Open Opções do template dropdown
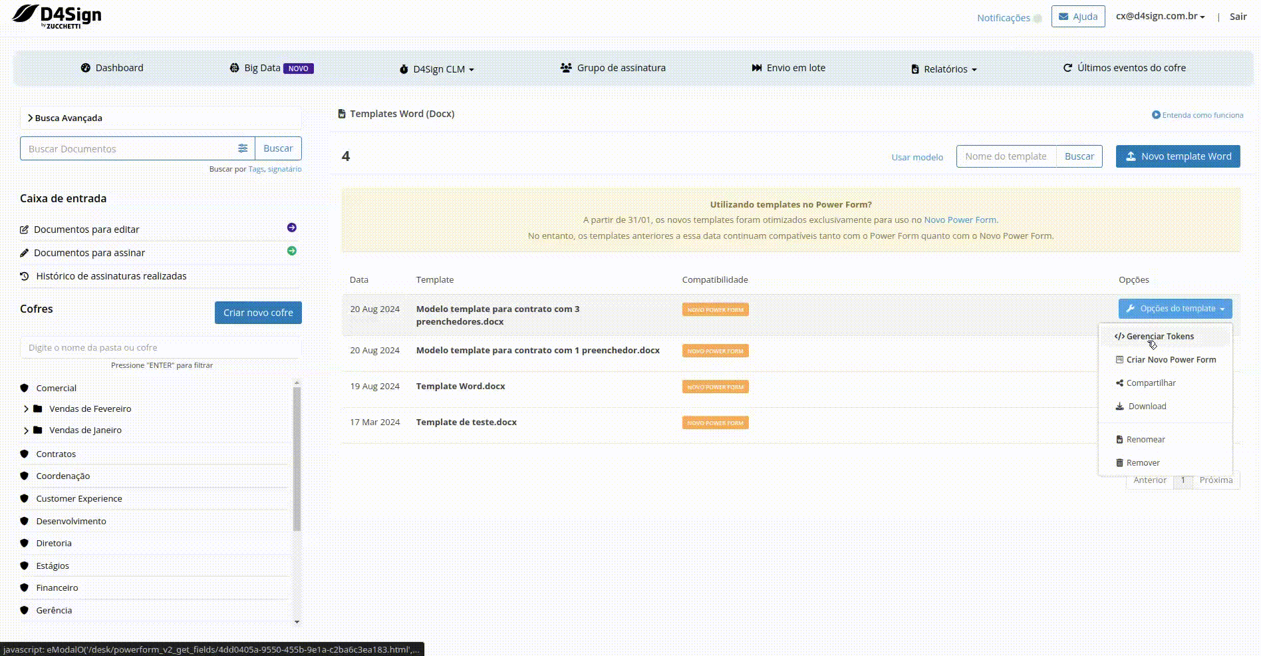 coord(1175,309)
